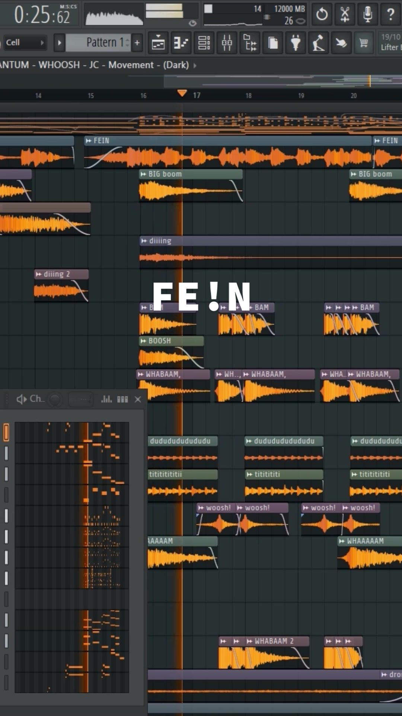Open the tempo tapper metronome icon
This screenshot has width=402, height=716.
click(319, 43)
